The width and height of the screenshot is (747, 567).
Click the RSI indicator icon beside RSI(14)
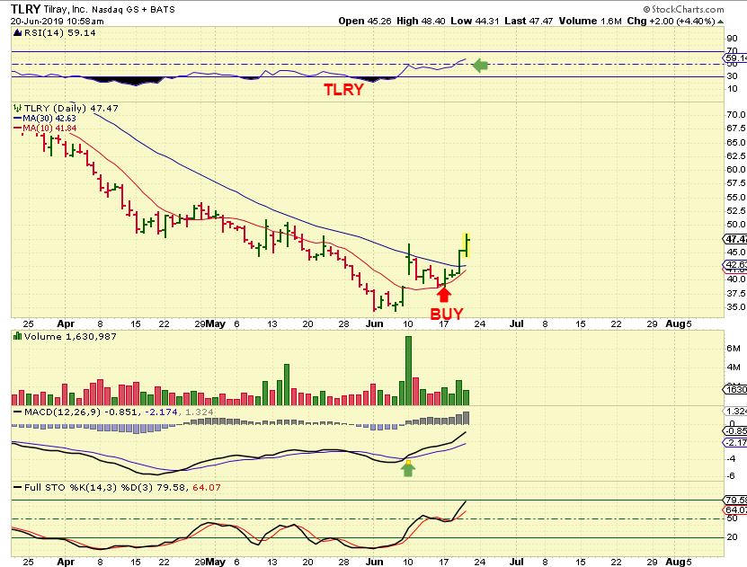18,33
